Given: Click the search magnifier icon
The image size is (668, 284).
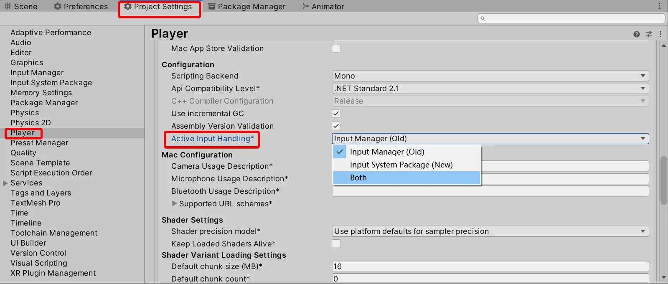Looking at the screenshot, I should tap(483, 18).
